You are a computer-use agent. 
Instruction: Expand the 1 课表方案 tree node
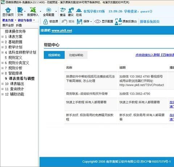(x=3, y=37)
